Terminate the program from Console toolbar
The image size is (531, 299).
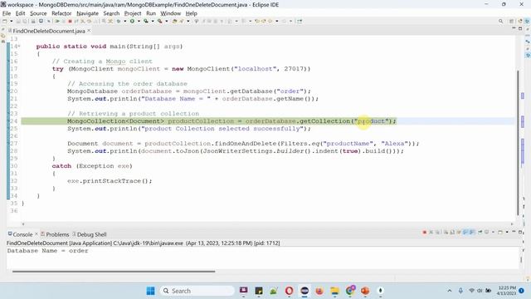(x=424, y=233)
